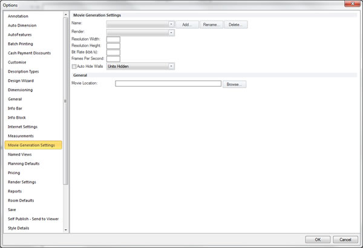Browse for the movie location
The width and height of the screenshot is (363, 248).
click(234, 84)
